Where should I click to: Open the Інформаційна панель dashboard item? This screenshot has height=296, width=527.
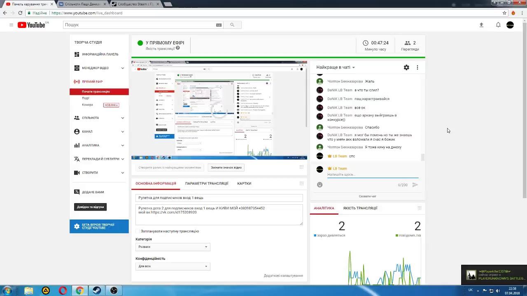point(99,54)
